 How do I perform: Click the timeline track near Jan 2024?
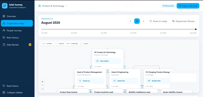pos(104,29)
